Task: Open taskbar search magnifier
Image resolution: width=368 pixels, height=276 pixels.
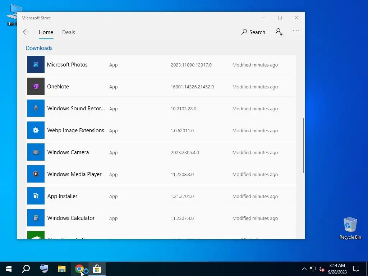Action: point(26,269)
